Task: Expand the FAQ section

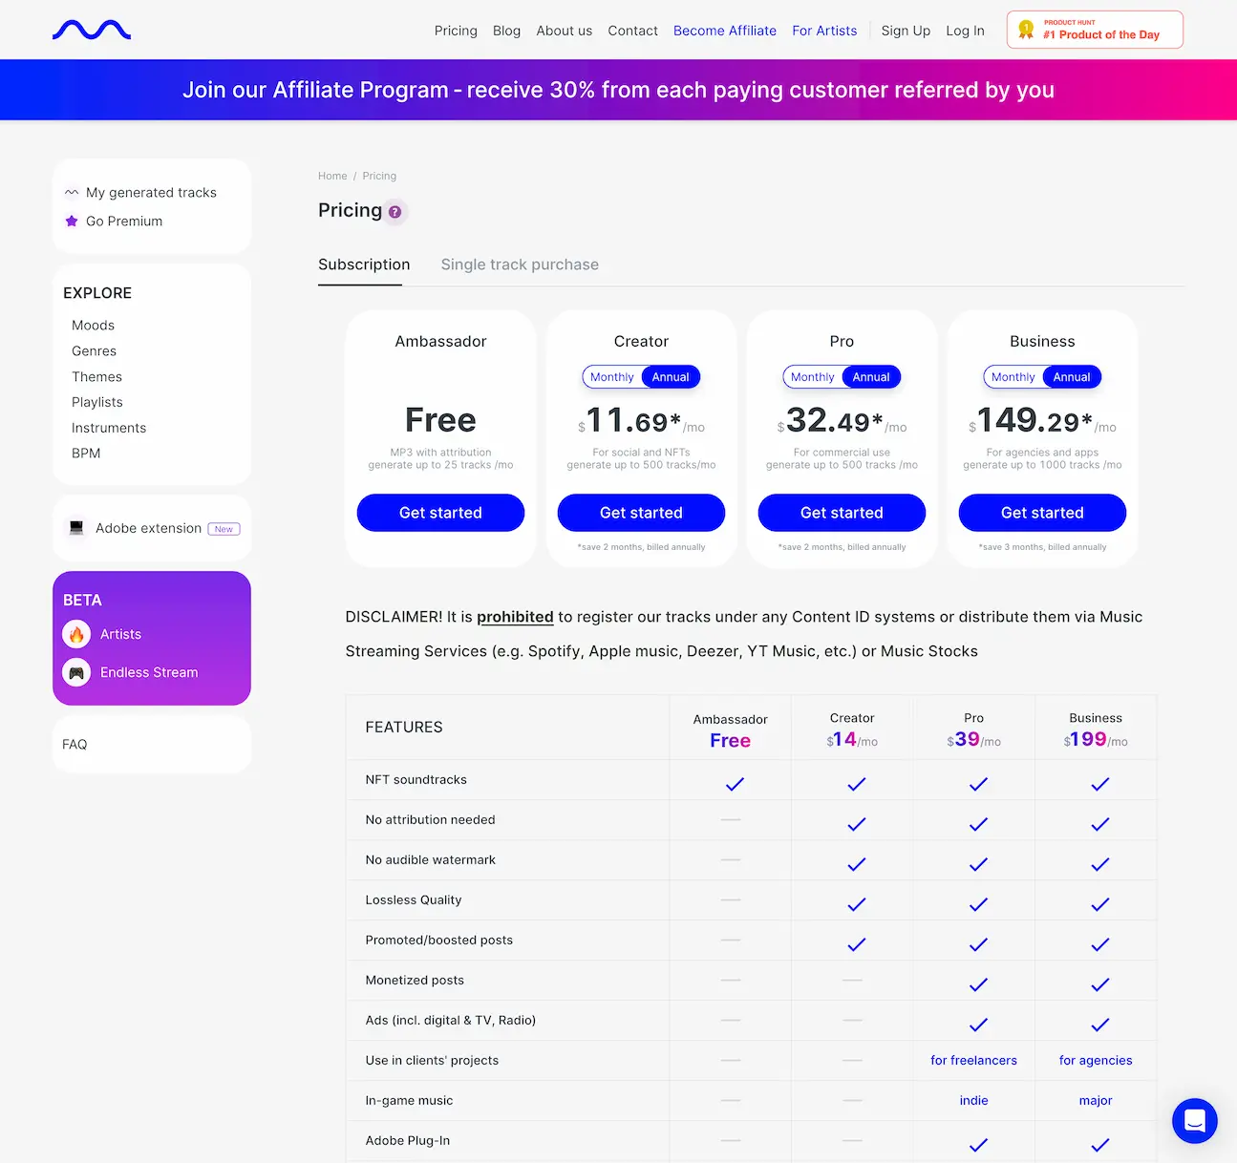Action: tap(75, 744)
